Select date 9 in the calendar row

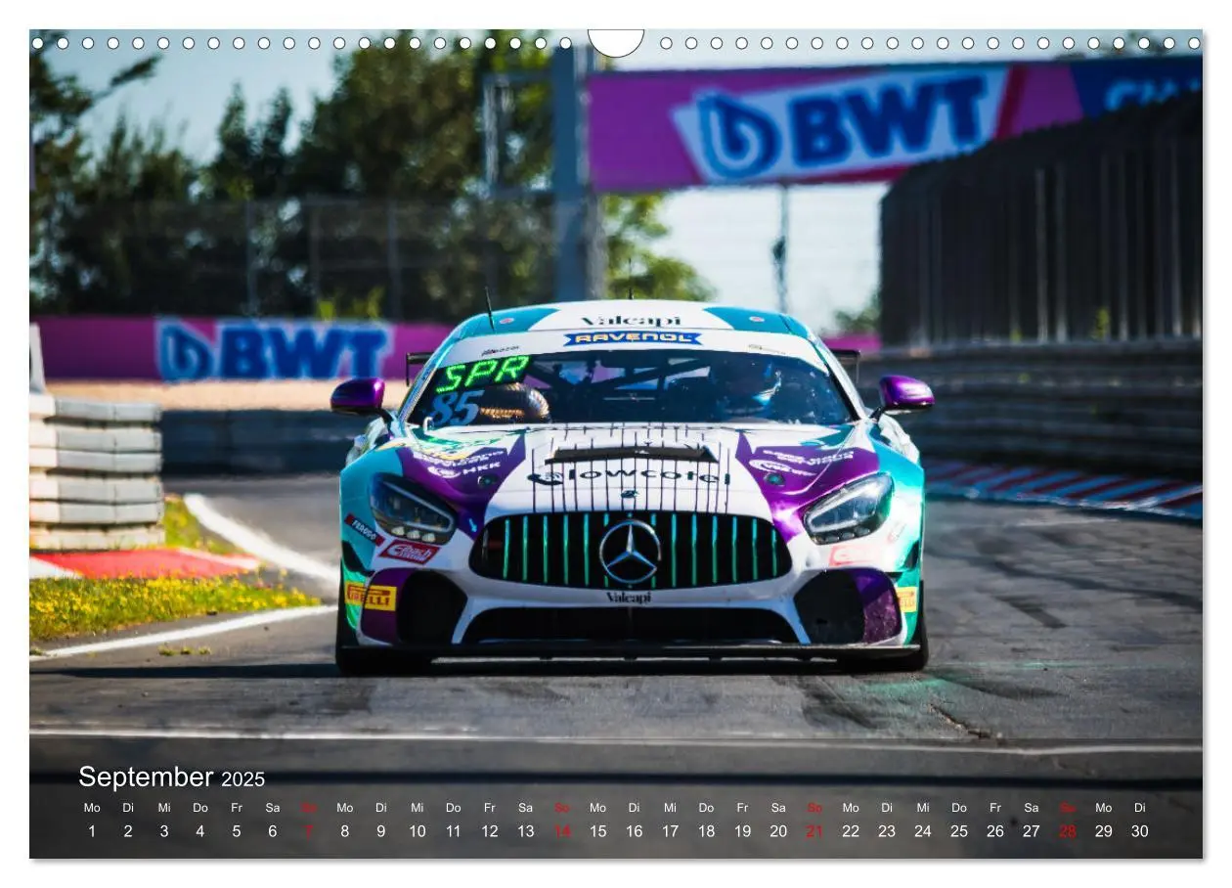(381, 831)
